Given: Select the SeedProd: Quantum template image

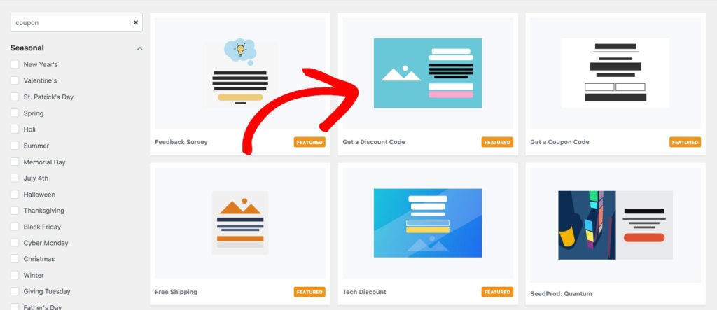Looking at the screenshot, I should 615,225.
